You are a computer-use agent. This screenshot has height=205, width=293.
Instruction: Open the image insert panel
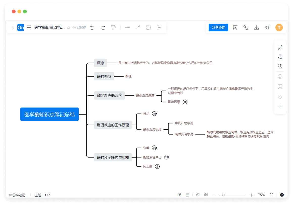point(280,87)
